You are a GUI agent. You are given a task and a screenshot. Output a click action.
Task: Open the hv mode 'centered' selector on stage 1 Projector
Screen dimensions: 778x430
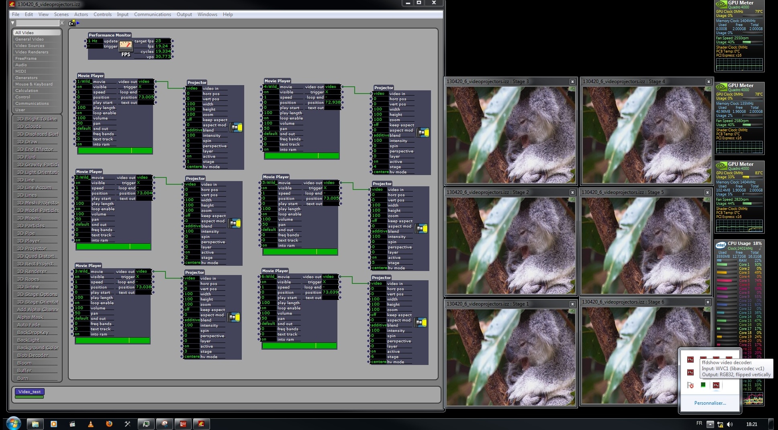[194, 167]
